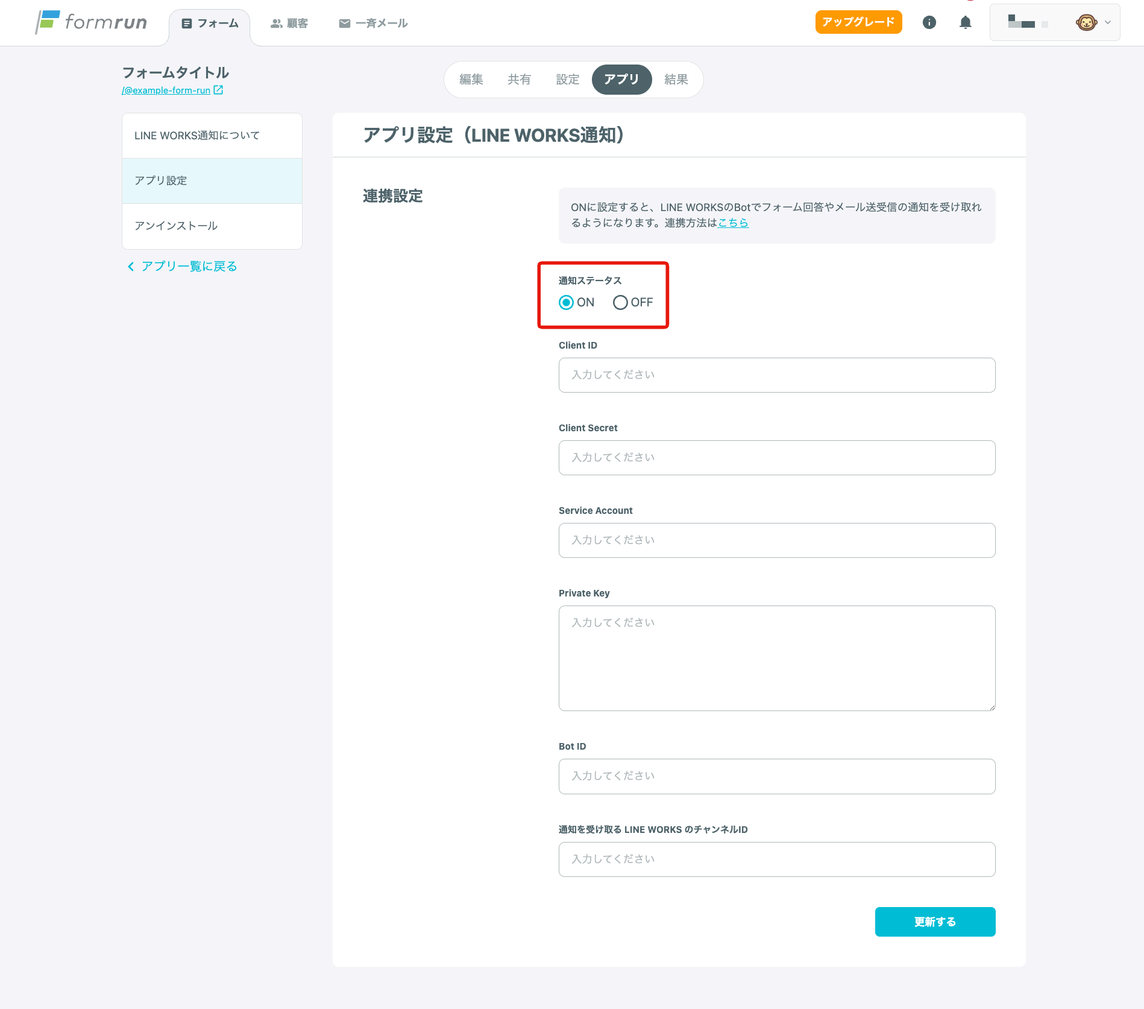
Task: Click the フォームタイトル heading
Action: point(175,73)
